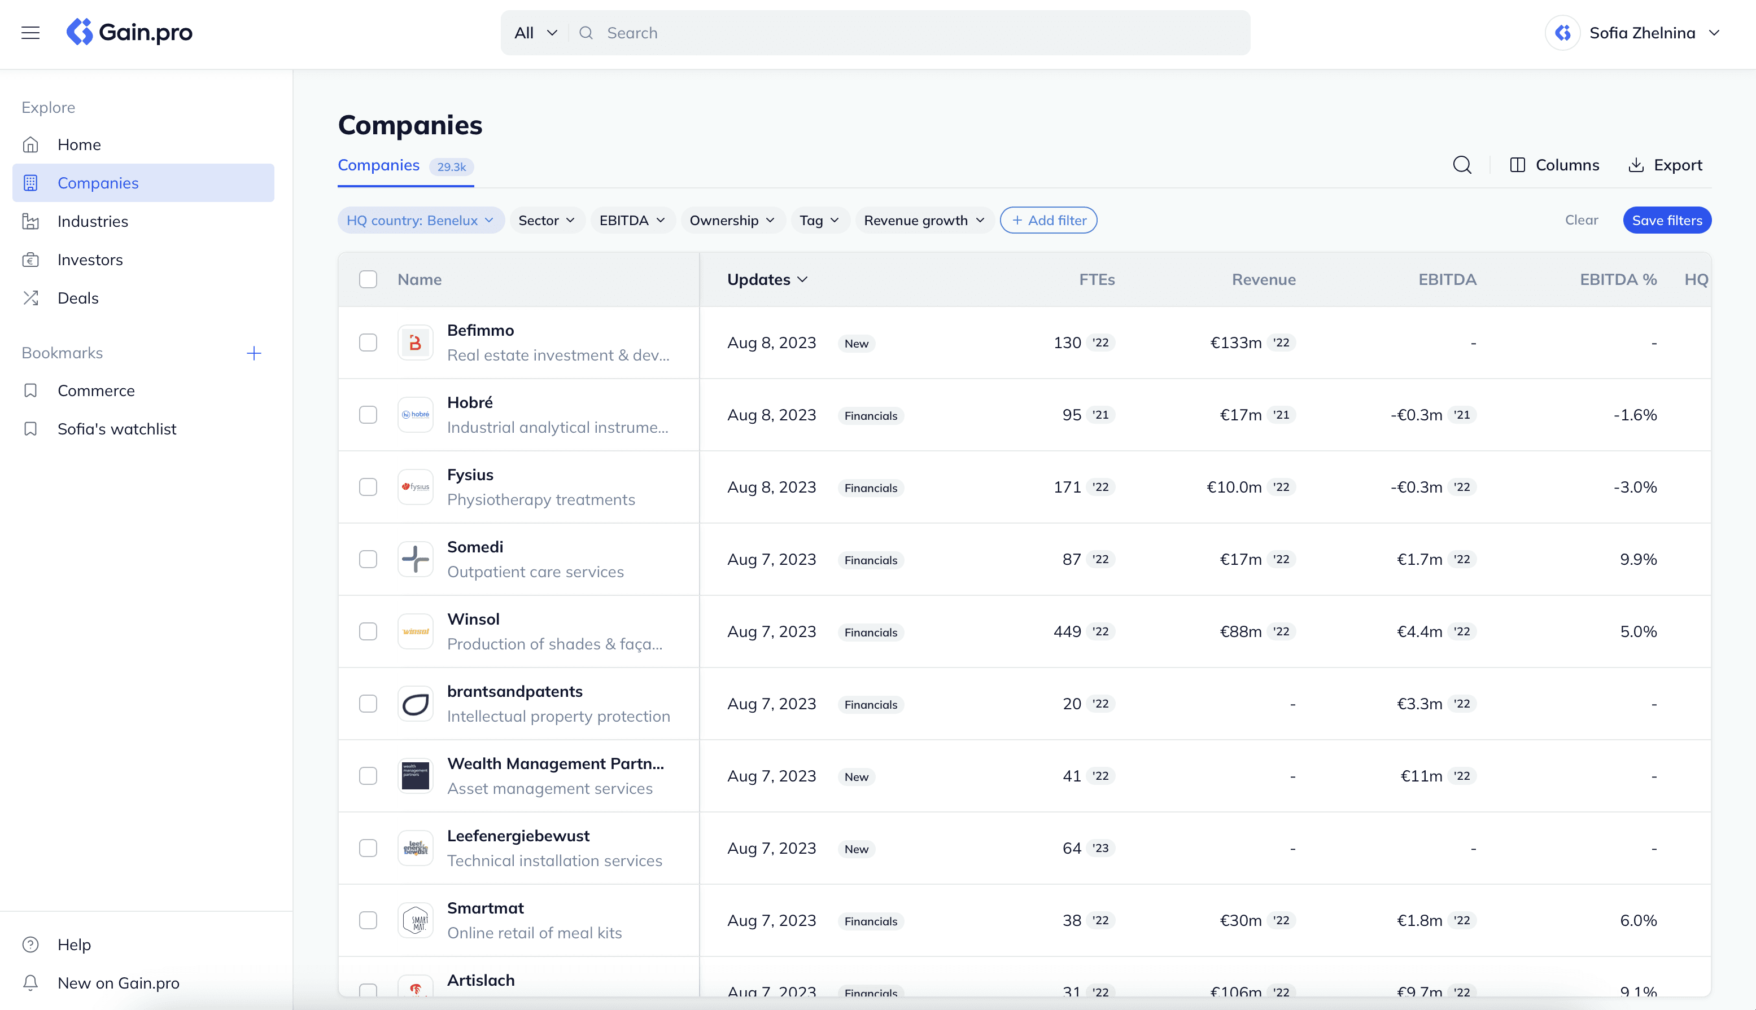This screenshot has height=1010, width=1756.
Task: Go to Companies in the sidebar
Action: click(x=143, y=182)
